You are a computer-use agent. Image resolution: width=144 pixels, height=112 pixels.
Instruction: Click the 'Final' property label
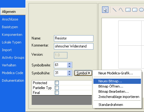[x=36, y=93]
